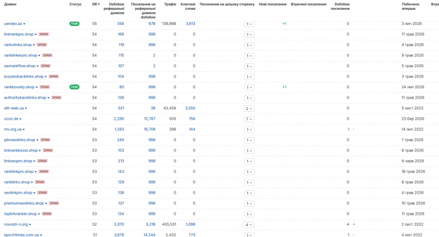Click the Нові status badge for rankboostly.shop
Screen dimensions: 439x237
coord(74,87)
